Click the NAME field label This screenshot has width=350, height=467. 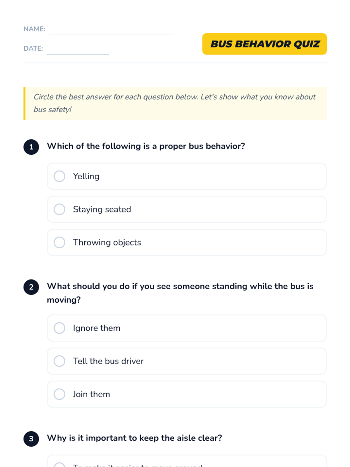click(x=34, y=29)
